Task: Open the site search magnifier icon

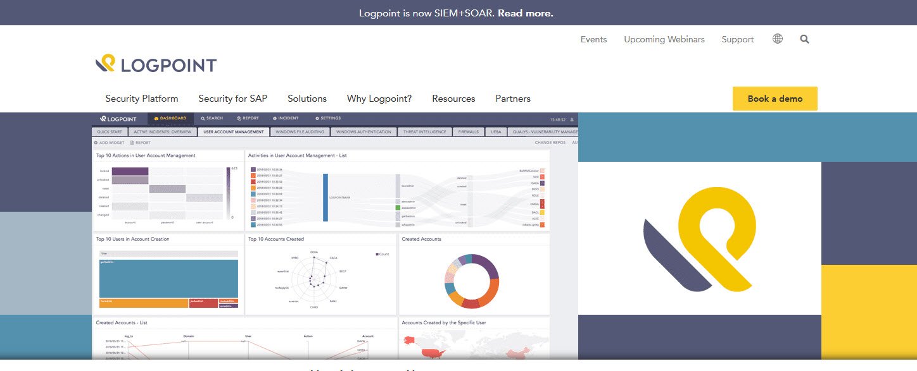Action: pyautogui.click(x=804, y=39)
